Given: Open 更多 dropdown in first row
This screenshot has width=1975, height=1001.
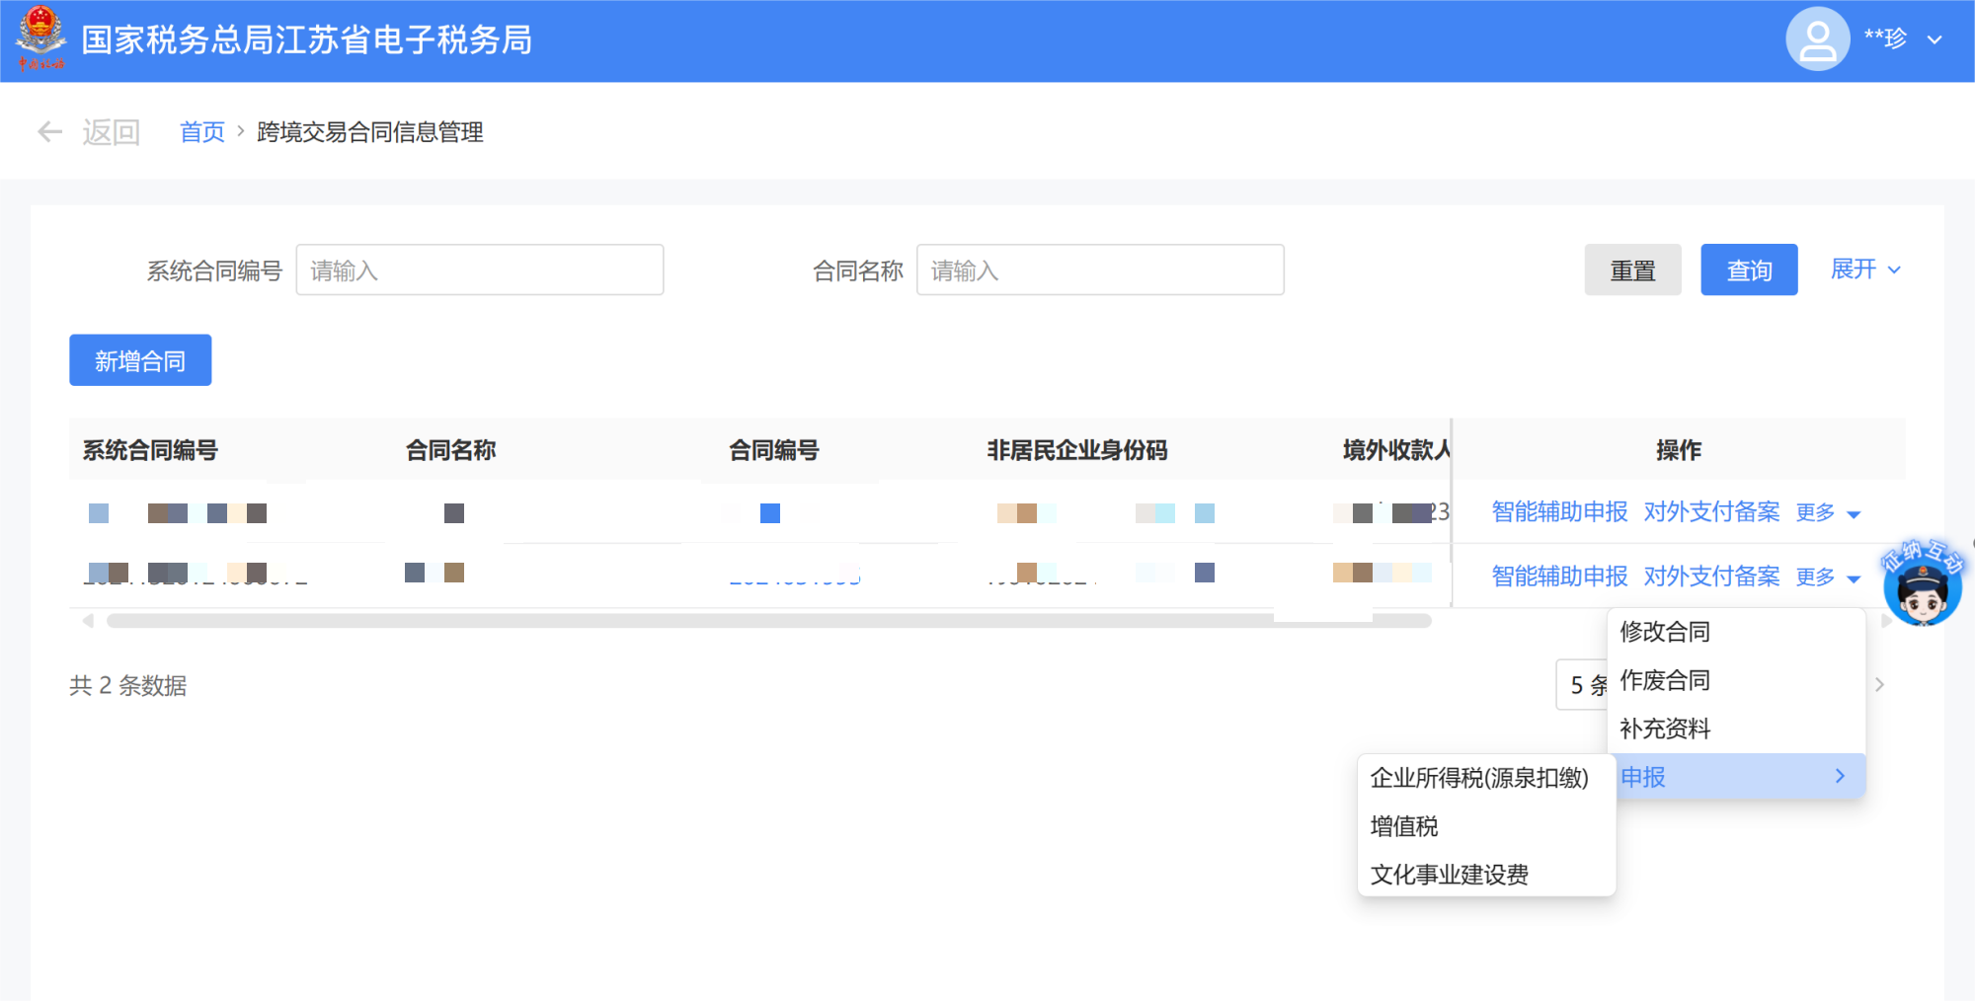Looking at the screenshot, I should tap(1827, 512).
